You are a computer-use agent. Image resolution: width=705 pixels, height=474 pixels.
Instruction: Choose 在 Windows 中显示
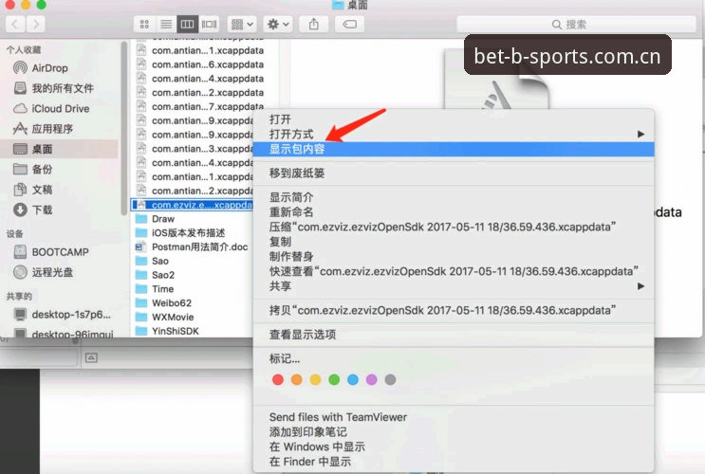click(454, 447)
